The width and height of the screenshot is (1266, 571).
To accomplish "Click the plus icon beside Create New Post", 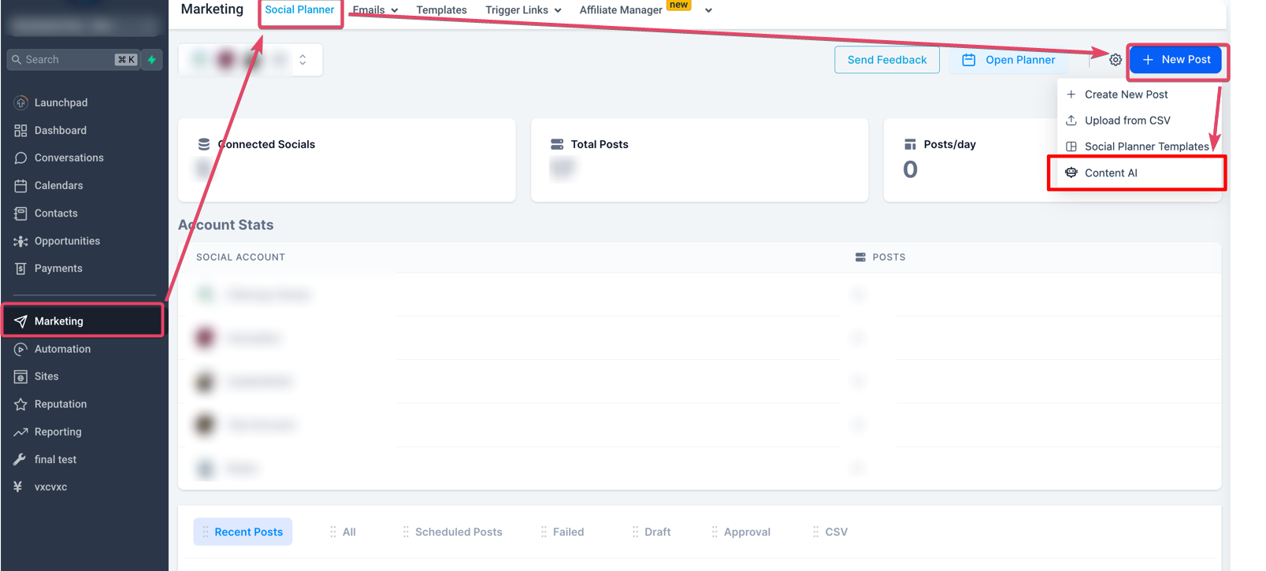I will pyautogui.click(x=1071, y=95).
